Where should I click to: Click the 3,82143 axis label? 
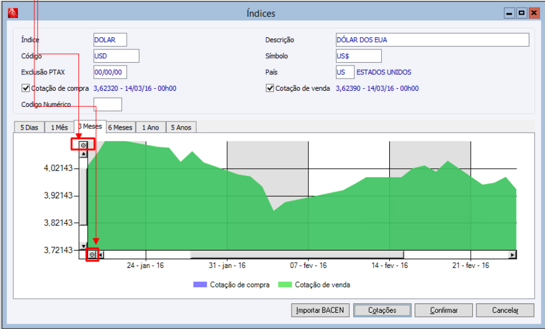58,223
